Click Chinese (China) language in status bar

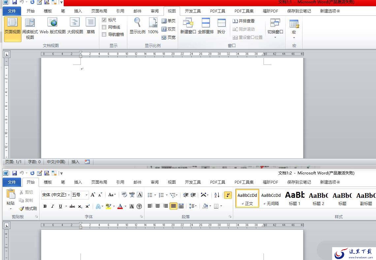tap(56, 162)
